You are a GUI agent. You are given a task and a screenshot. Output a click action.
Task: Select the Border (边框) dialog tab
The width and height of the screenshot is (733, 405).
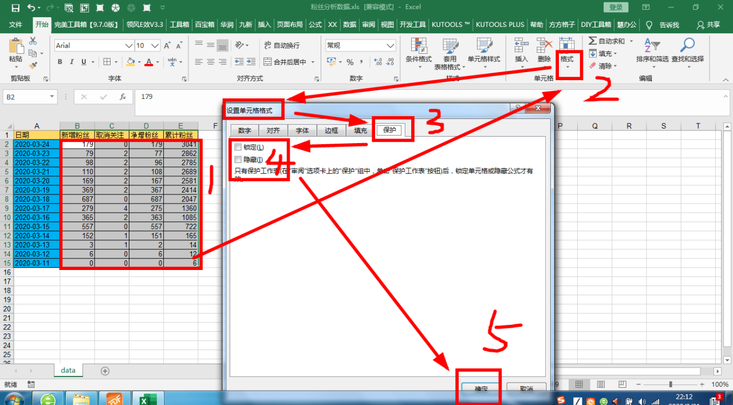point(332,130)
